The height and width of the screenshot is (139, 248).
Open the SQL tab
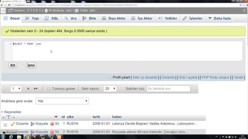point(52,18)
